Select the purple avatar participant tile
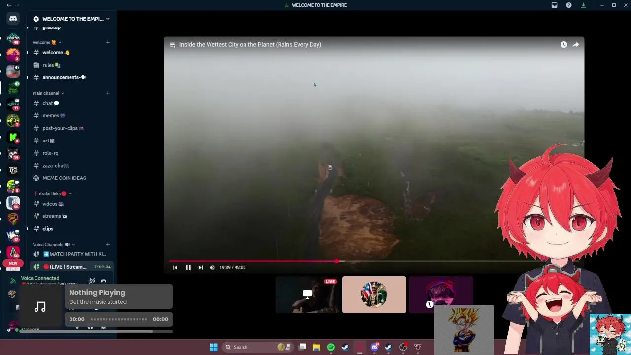The height and width of the screenshot is (355, 631). click(440, 294)
